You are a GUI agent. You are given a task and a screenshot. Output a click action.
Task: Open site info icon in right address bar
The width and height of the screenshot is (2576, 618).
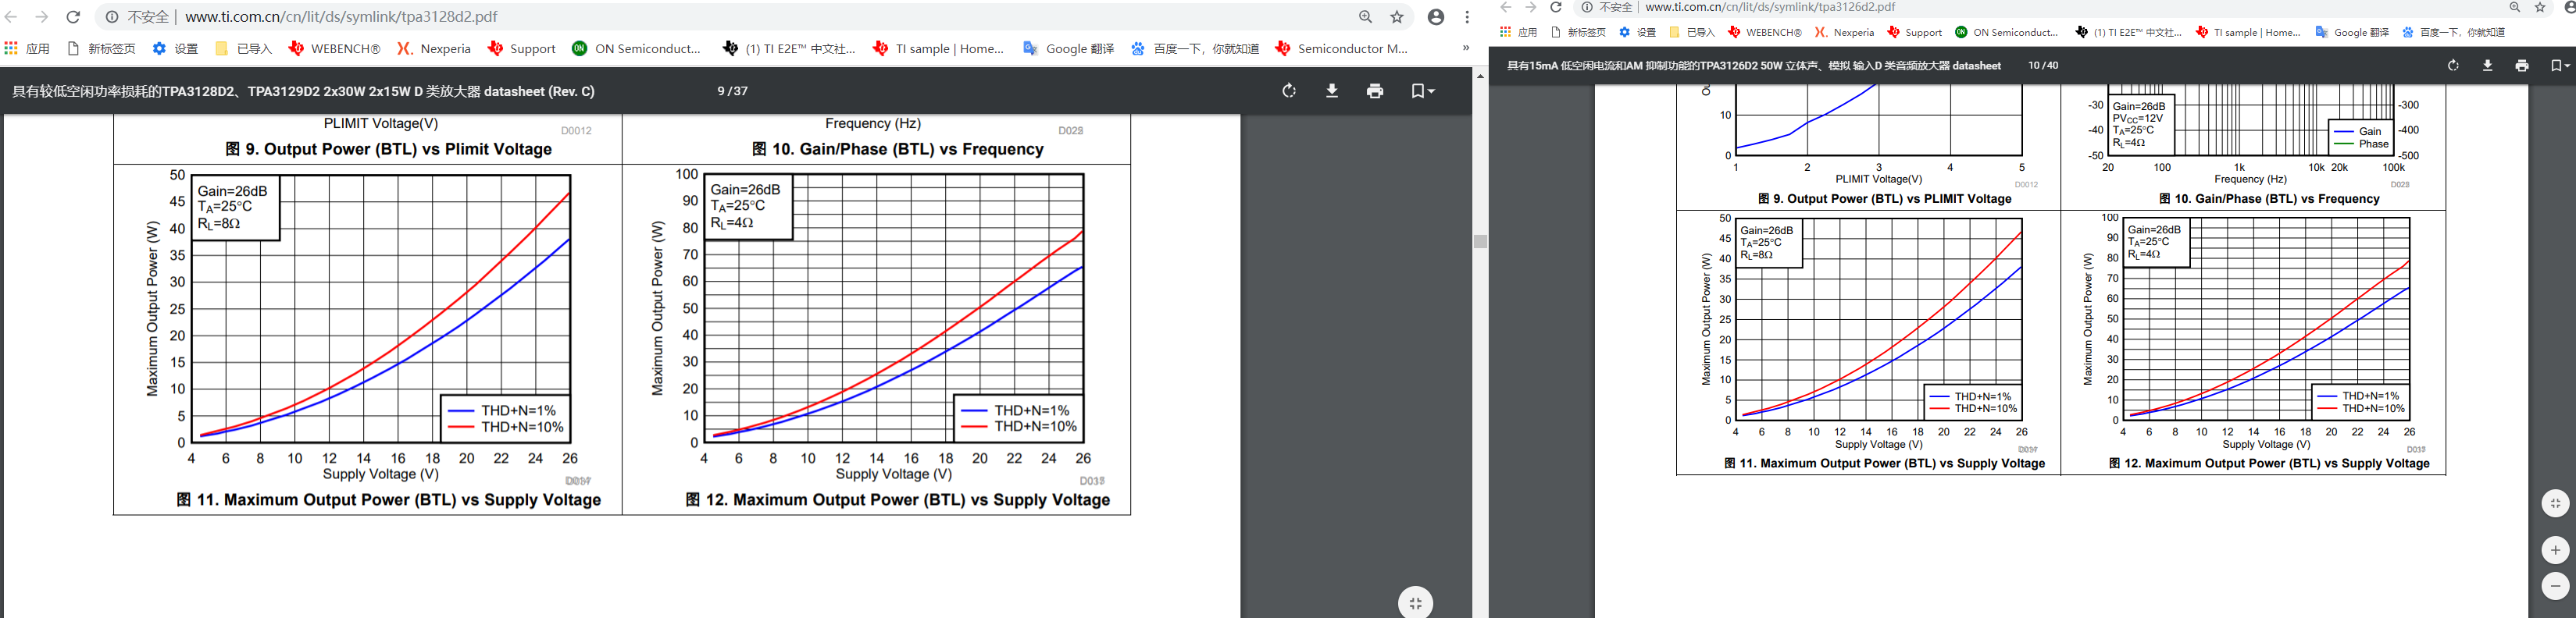pos(1586,7)
